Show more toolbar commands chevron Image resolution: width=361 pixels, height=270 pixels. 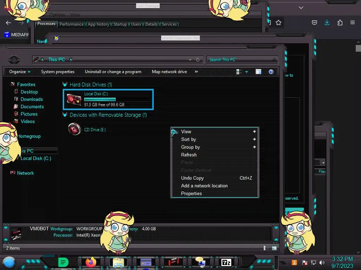[196, 72]
